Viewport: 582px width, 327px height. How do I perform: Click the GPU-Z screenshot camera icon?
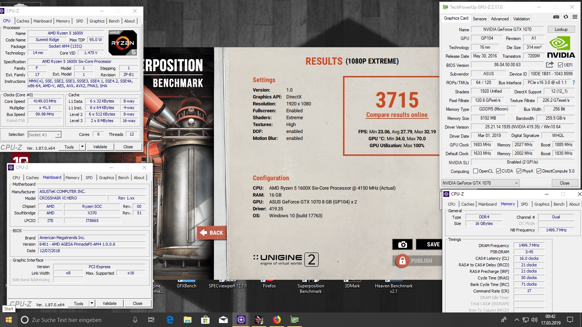[556, 17]
